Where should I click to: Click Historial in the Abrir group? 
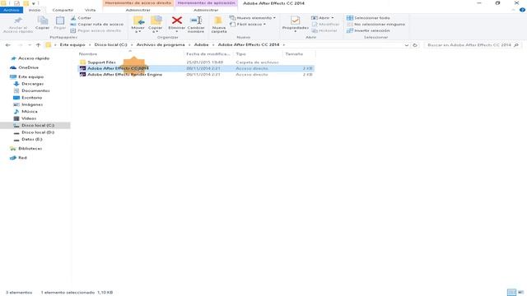pyautogui.click(x=324, y=30)
